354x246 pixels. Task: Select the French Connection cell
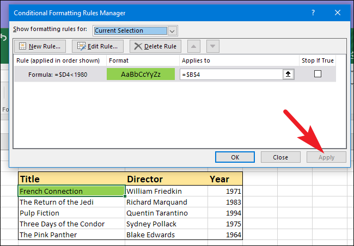(71, 191)
